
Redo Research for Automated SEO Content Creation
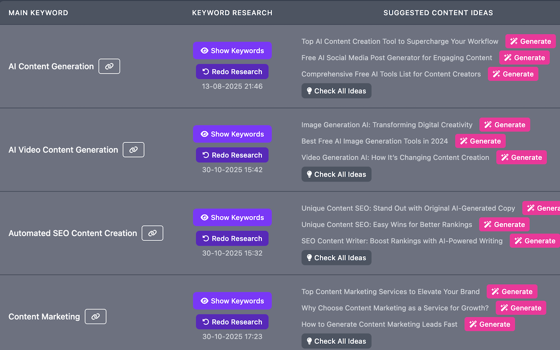232,238
